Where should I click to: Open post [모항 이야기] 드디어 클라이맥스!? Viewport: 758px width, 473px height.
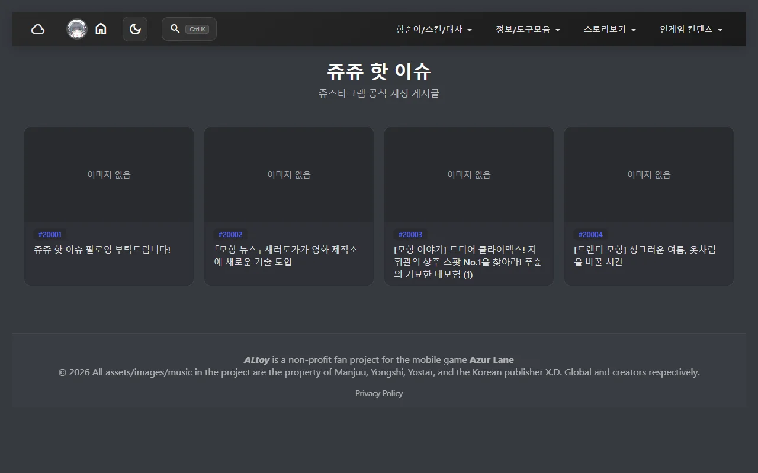coord(468,262)
